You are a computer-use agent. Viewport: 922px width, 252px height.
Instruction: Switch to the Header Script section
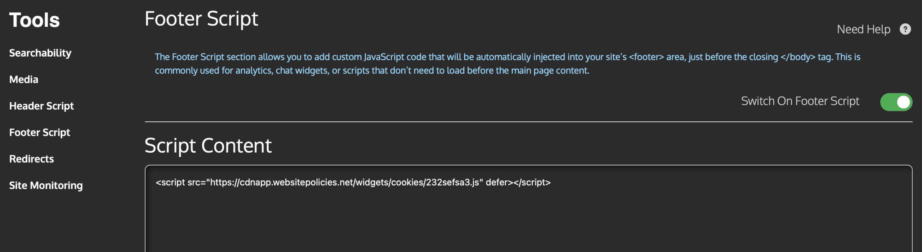[41, 106]
